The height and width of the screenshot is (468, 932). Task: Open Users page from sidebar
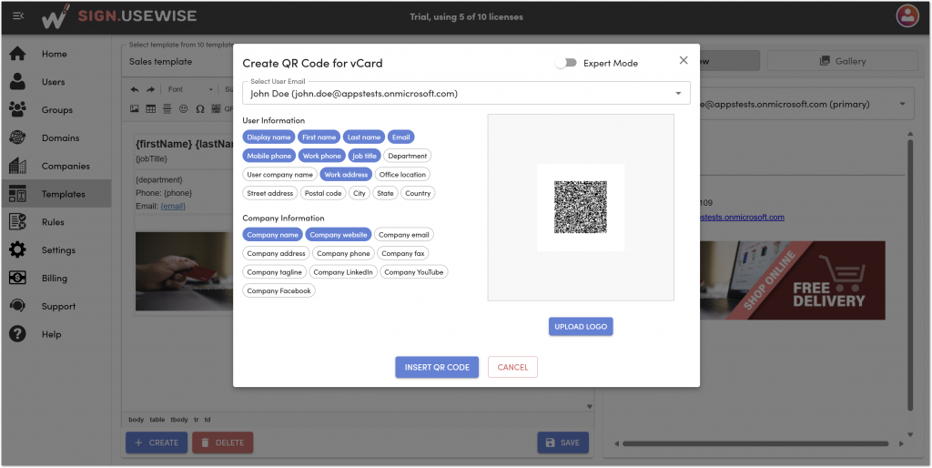[x=56, y=82]
